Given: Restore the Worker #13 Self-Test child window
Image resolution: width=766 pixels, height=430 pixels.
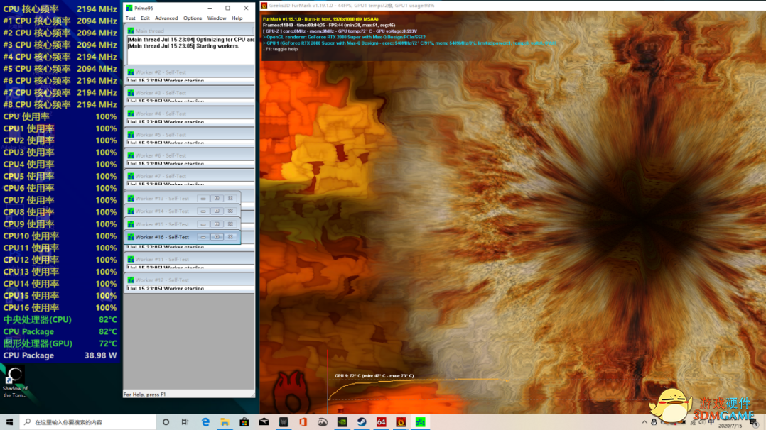Looking at the screenshot, I should [217, 199].
